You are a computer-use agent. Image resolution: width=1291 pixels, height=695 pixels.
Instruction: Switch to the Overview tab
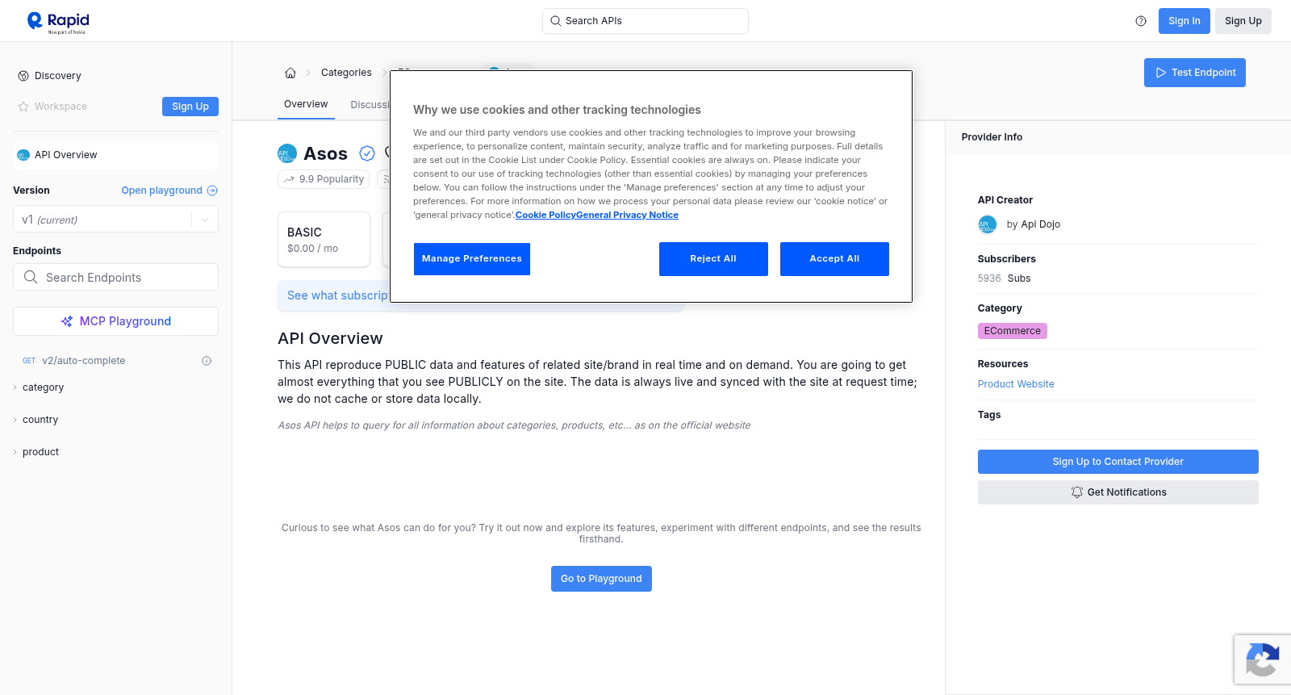(x=306, y=105)
